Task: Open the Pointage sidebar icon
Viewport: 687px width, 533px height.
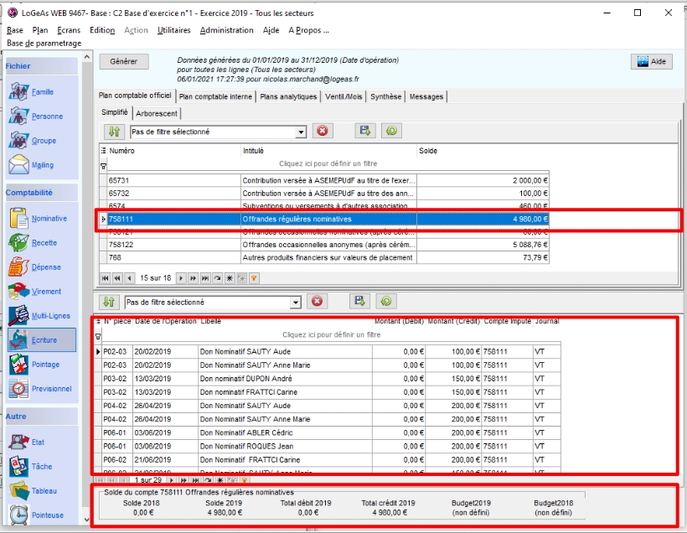Action: coord(20,365)
